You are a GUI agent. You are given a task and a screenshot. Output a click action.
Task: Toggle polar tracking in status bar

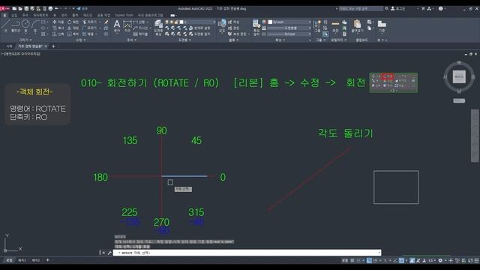coord(375,260)
